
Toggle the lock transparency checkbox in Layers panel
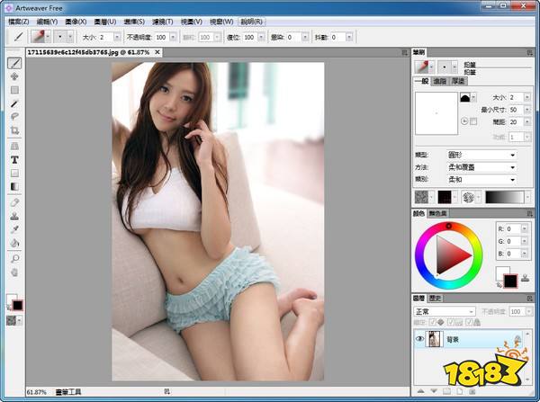point(433,322)
